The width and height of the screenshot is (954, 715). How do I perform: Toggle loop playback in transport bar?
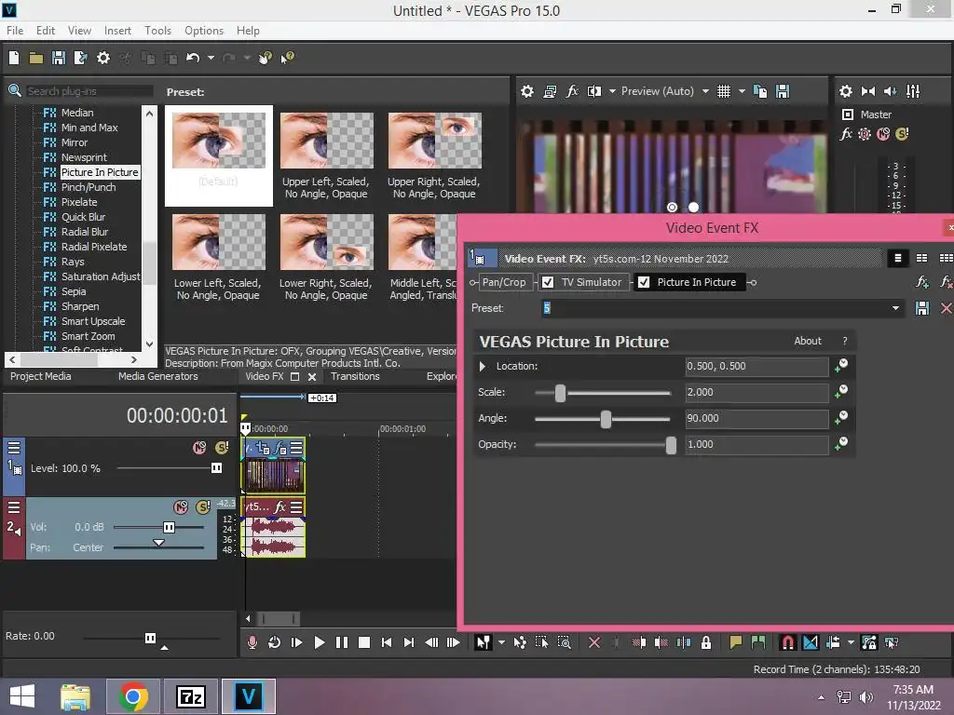(x=275, y=642)
